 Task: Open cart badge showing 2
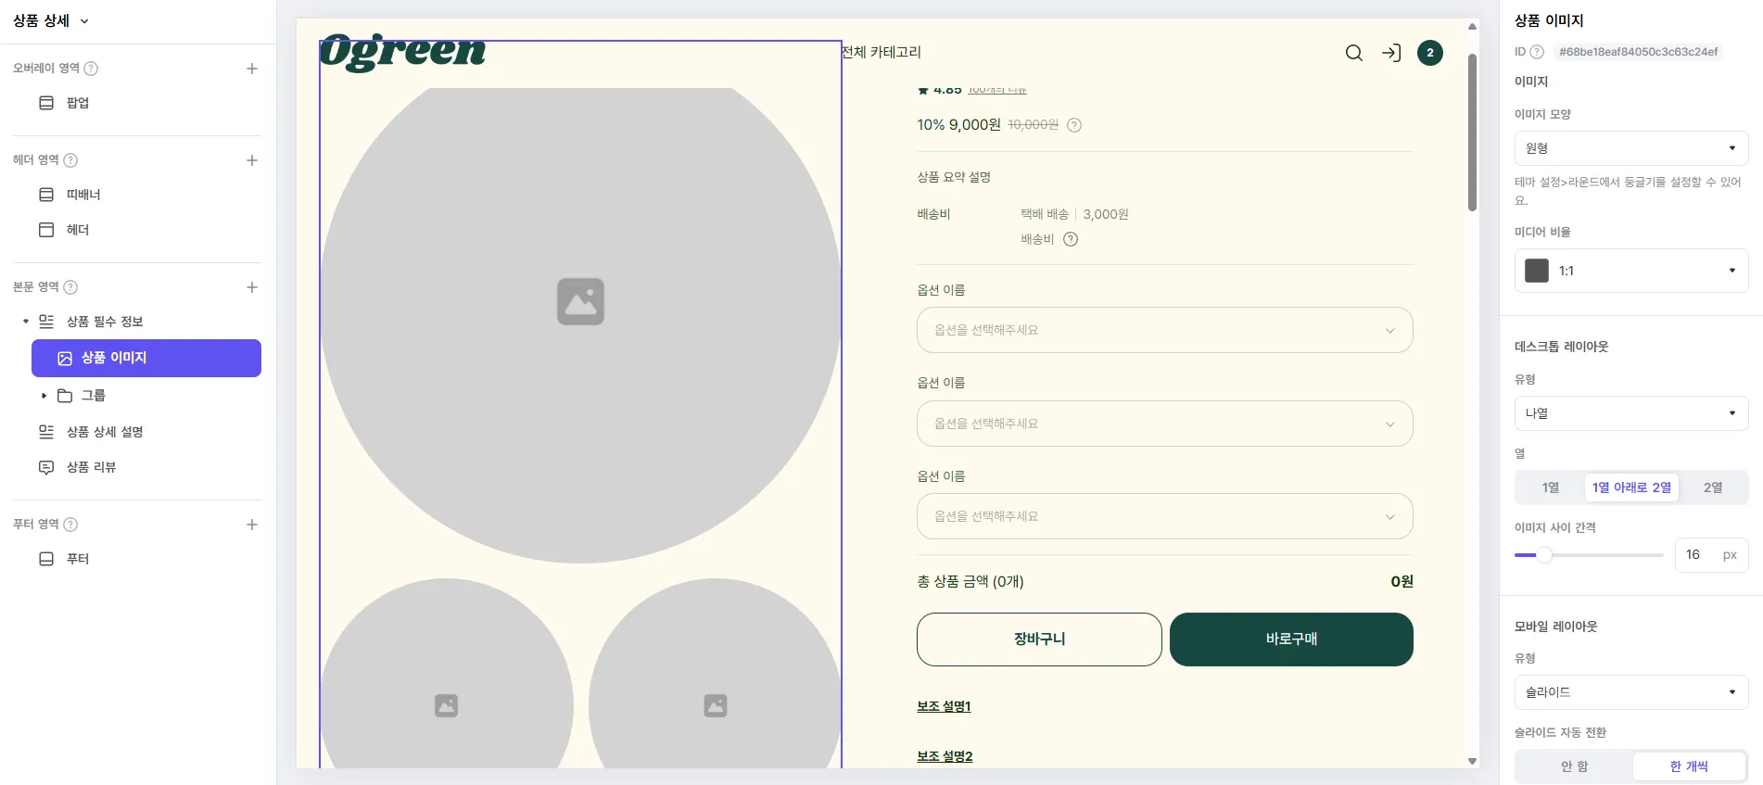(x=1430, y=53)
